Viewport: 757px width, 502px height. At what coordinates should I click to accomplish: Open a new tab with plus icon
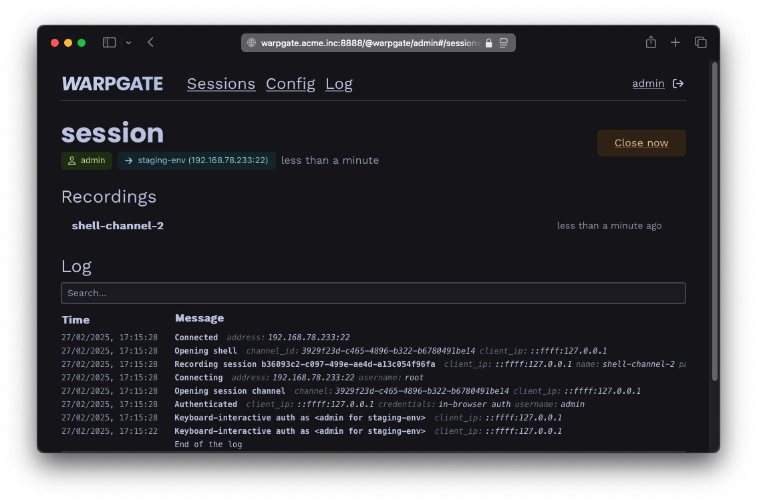tap(675, 43)
